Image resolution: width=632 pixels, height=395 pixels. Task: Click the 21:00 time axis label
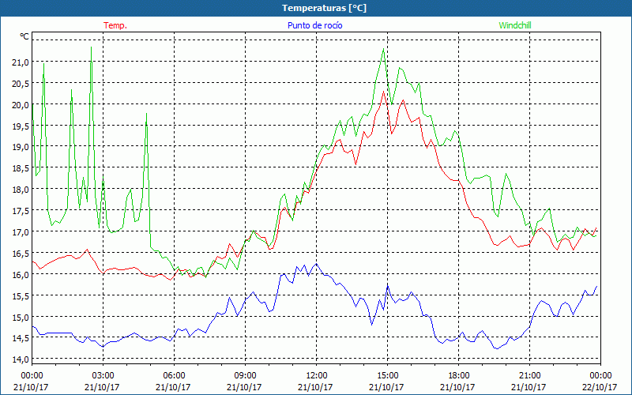[x=529, y=375]
